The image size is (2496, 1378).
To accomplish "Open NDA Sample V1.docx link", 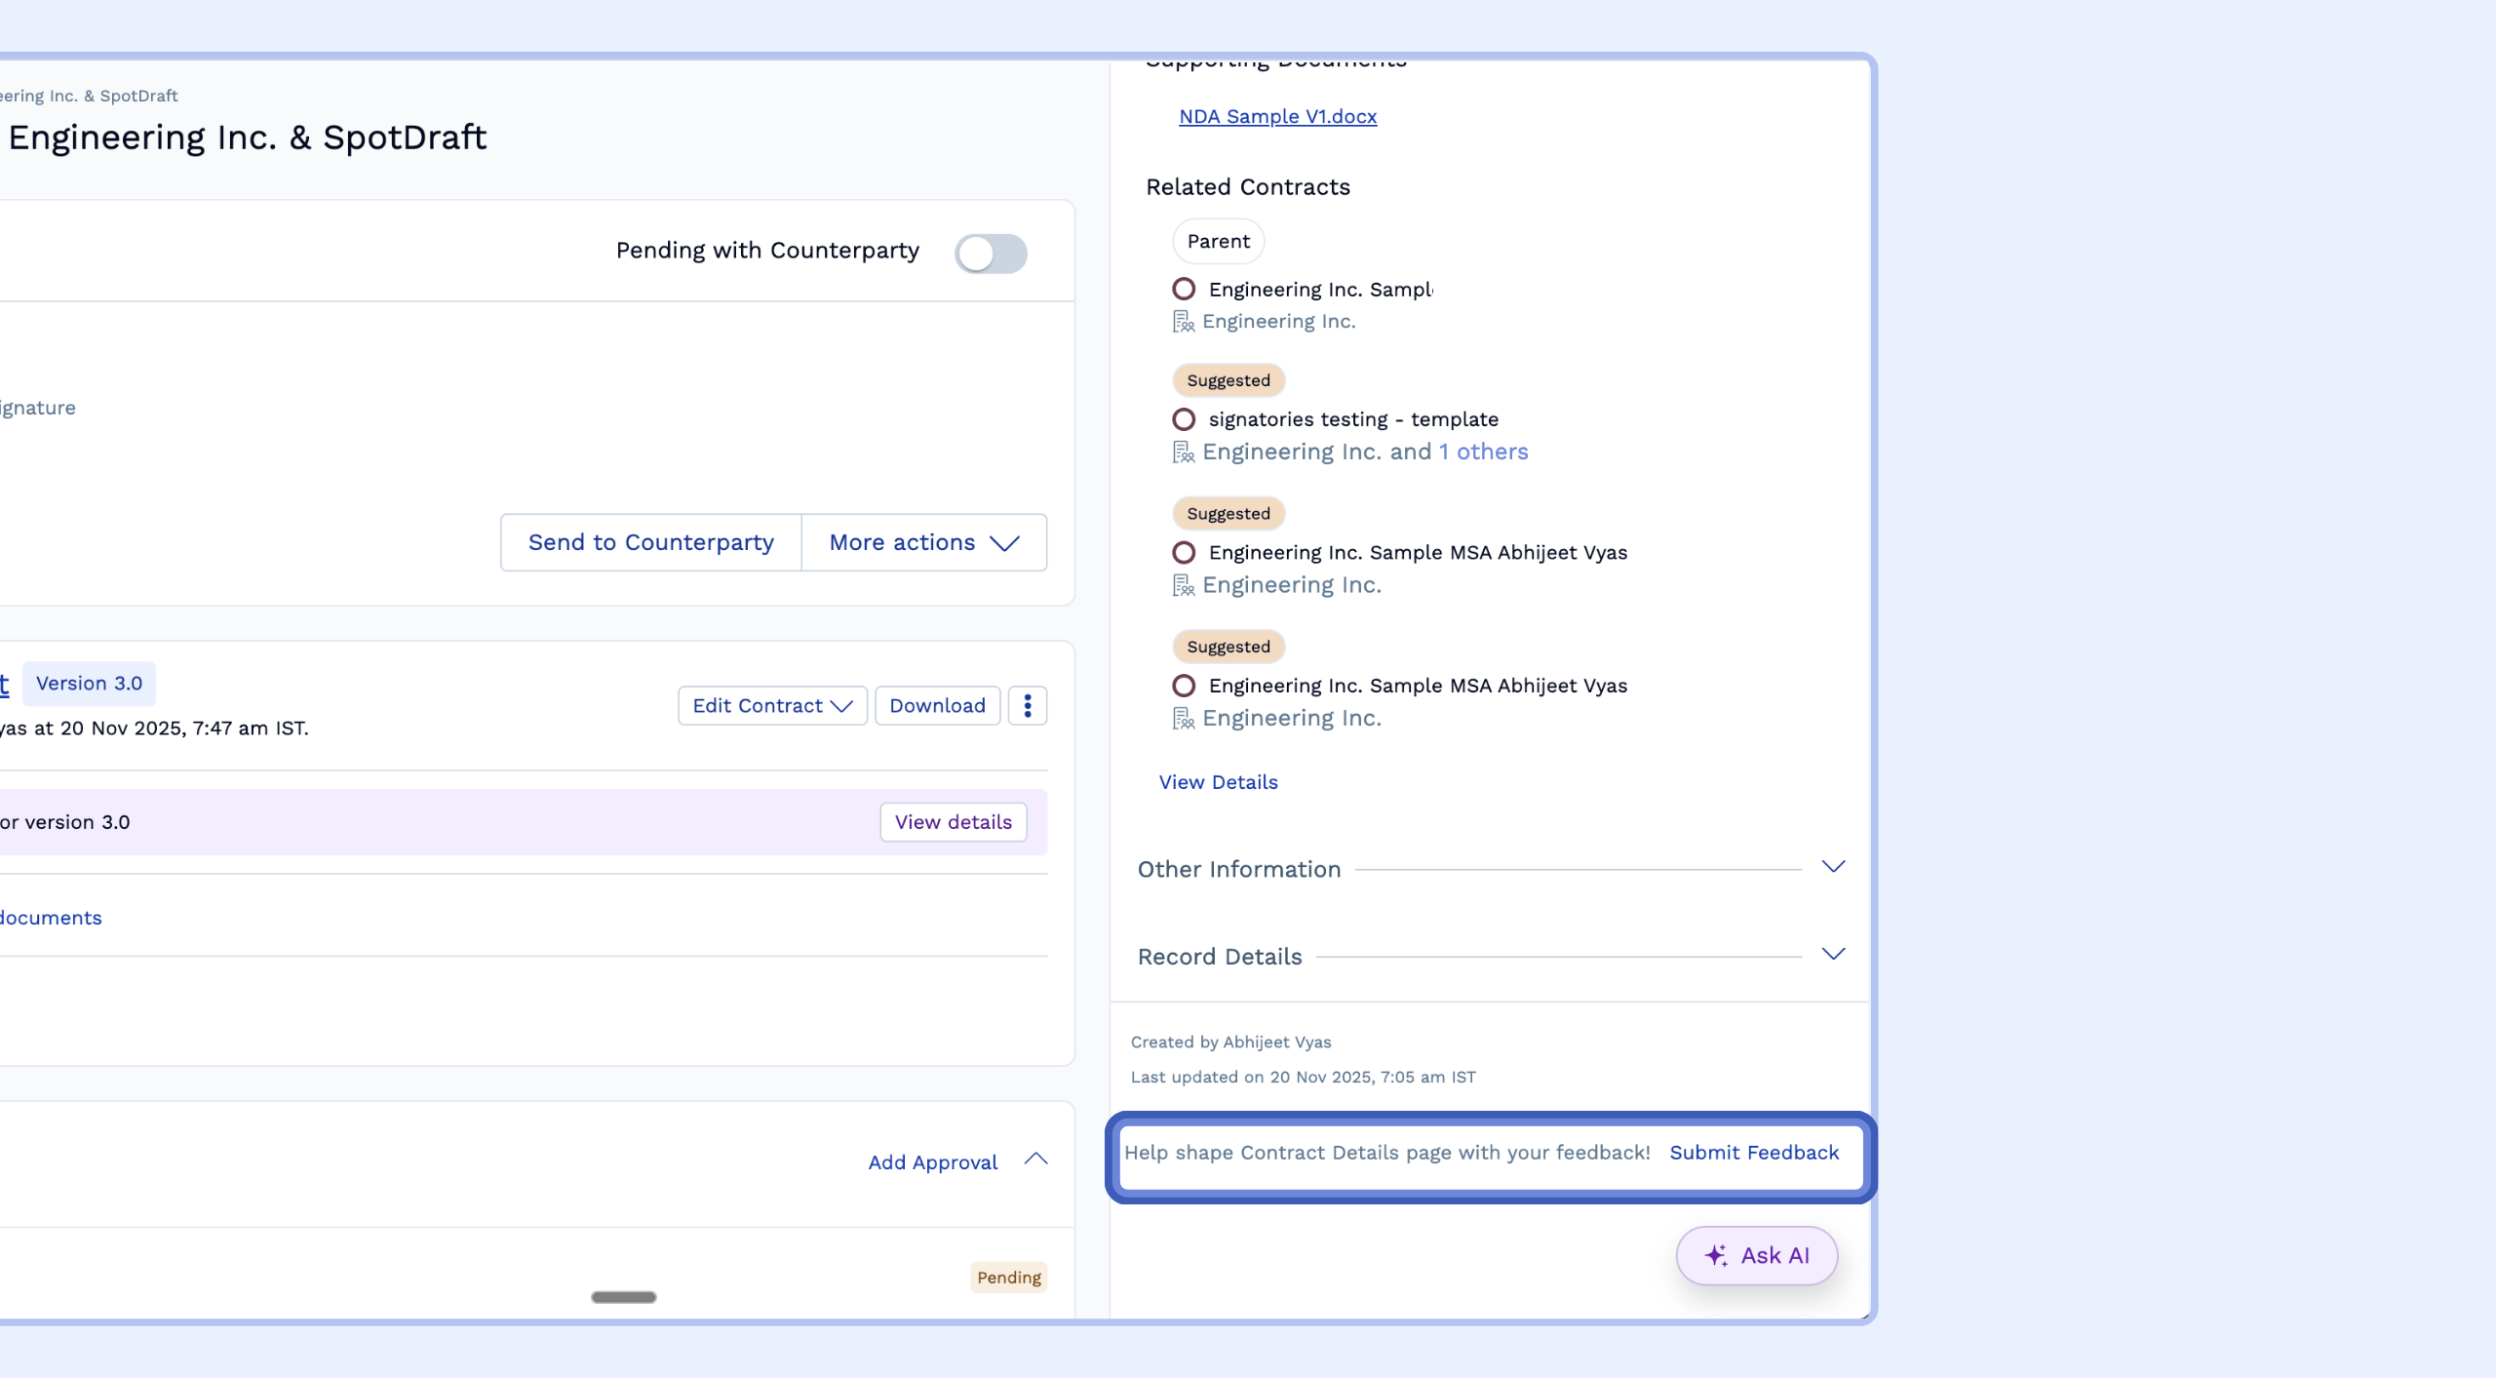I will point(1277,116).
